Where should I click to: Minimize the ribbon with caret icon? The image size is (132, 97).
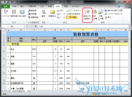pyautogui.click(x=116, y=6)
